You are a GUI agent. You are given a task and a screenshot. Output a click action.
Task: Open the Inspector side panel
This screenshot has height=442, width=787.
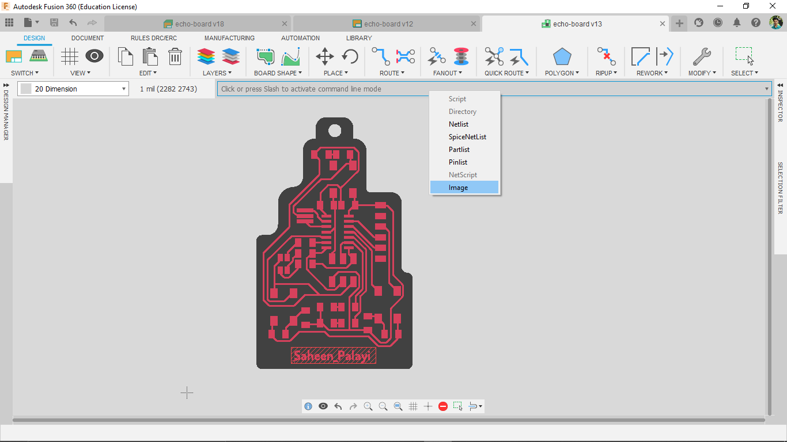click(x=781, y=105)
